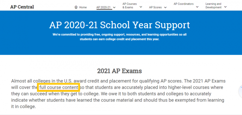
Task: Click the 'AP 2020-21 School Year Support' banner title
Action: (x=119, y=25)
